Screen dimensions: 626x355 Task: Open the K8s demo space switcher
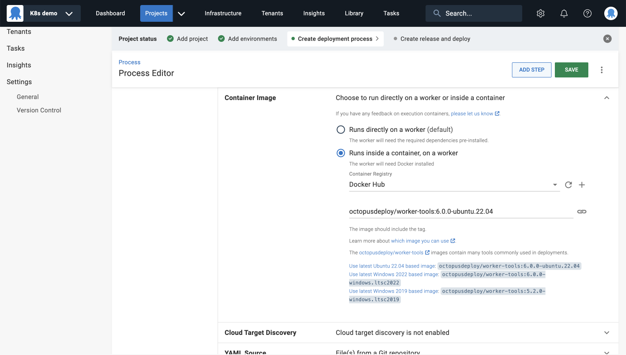(44, 13)
